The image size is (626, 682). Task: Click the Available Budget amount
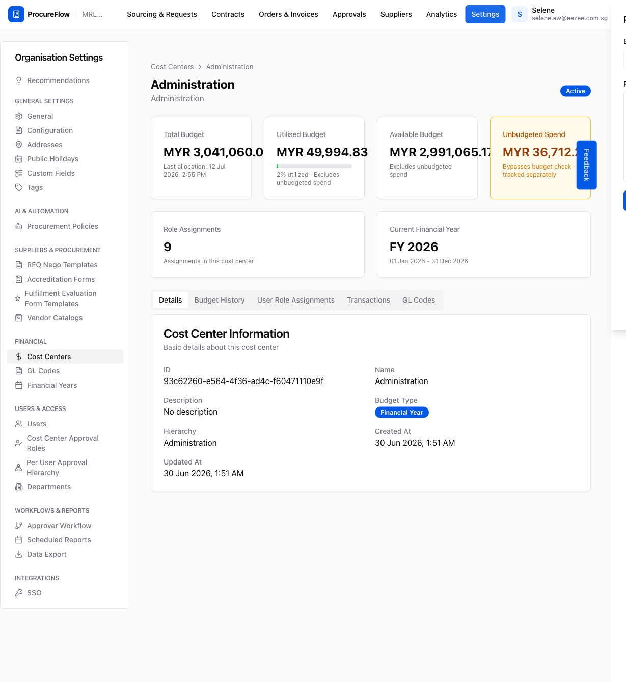441,152
